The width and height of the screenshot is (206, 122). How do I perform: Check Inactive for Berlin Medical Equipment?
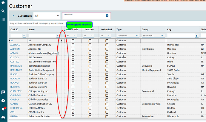[x=90, y=70]
